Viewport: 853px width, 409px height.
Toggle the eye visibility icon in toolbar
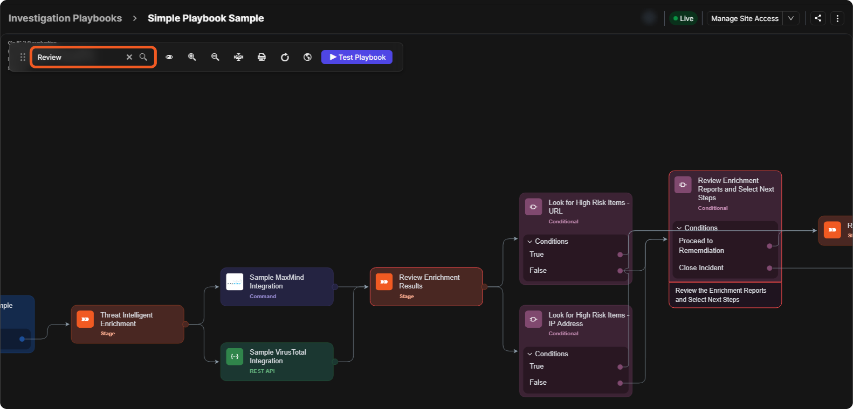coord(169,57)
